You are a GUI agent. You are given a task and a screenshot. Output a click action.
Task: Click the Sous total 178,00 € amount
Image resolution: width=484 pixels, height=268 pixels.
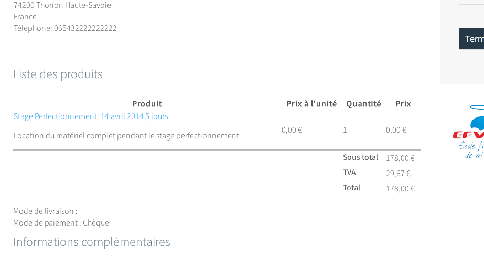tap(400, 158)
